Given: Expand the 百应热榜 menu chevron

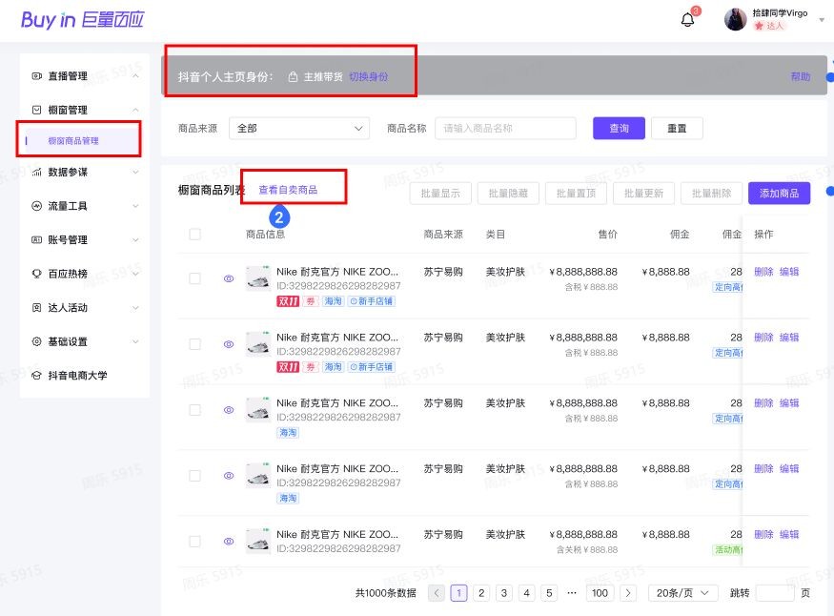Looking at the screenshot, I should 135,274.
